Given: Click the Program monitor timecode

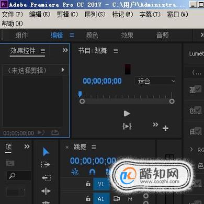Looking at the screenshot, I should pyautogui.click(x=102, y=81).
